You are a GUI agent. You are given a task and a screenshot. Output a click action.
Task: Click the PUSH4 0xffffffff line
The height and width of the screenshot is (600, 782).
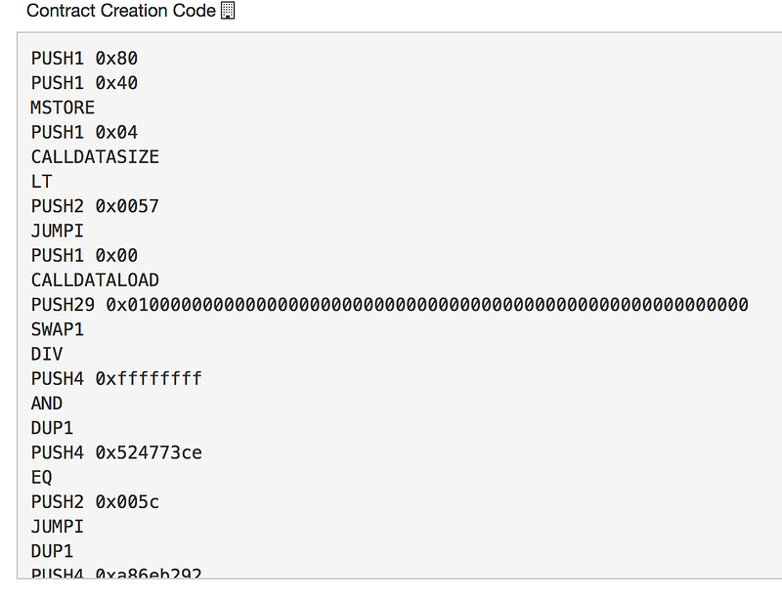coord(116,378)
